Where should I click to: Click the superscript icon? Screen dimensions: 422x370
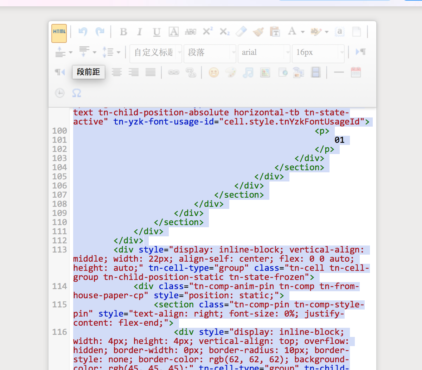pos(207,32)
